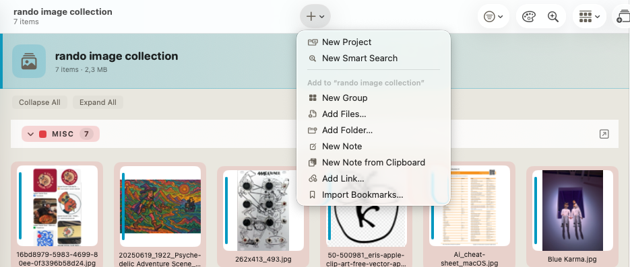Image resolution: width=630 pixels, height=267 pixels.
Task: Click the Add Files document icon
Action: click(312, 114)
